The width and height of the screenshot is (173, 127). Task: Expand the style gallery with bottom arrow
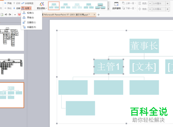(108, 9)
